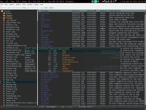Screen dimensions: 146x110
Task: Sort by the Archive column header
Action: (104, 11)
